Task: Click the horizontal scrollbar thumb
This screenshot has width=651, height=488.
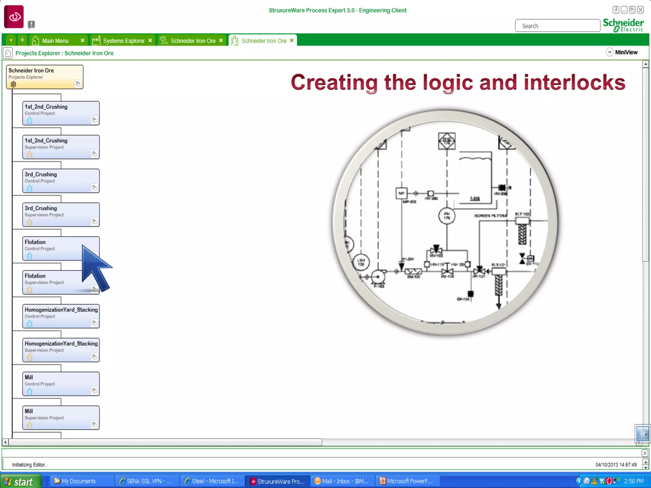Action: tap(165, 442)
